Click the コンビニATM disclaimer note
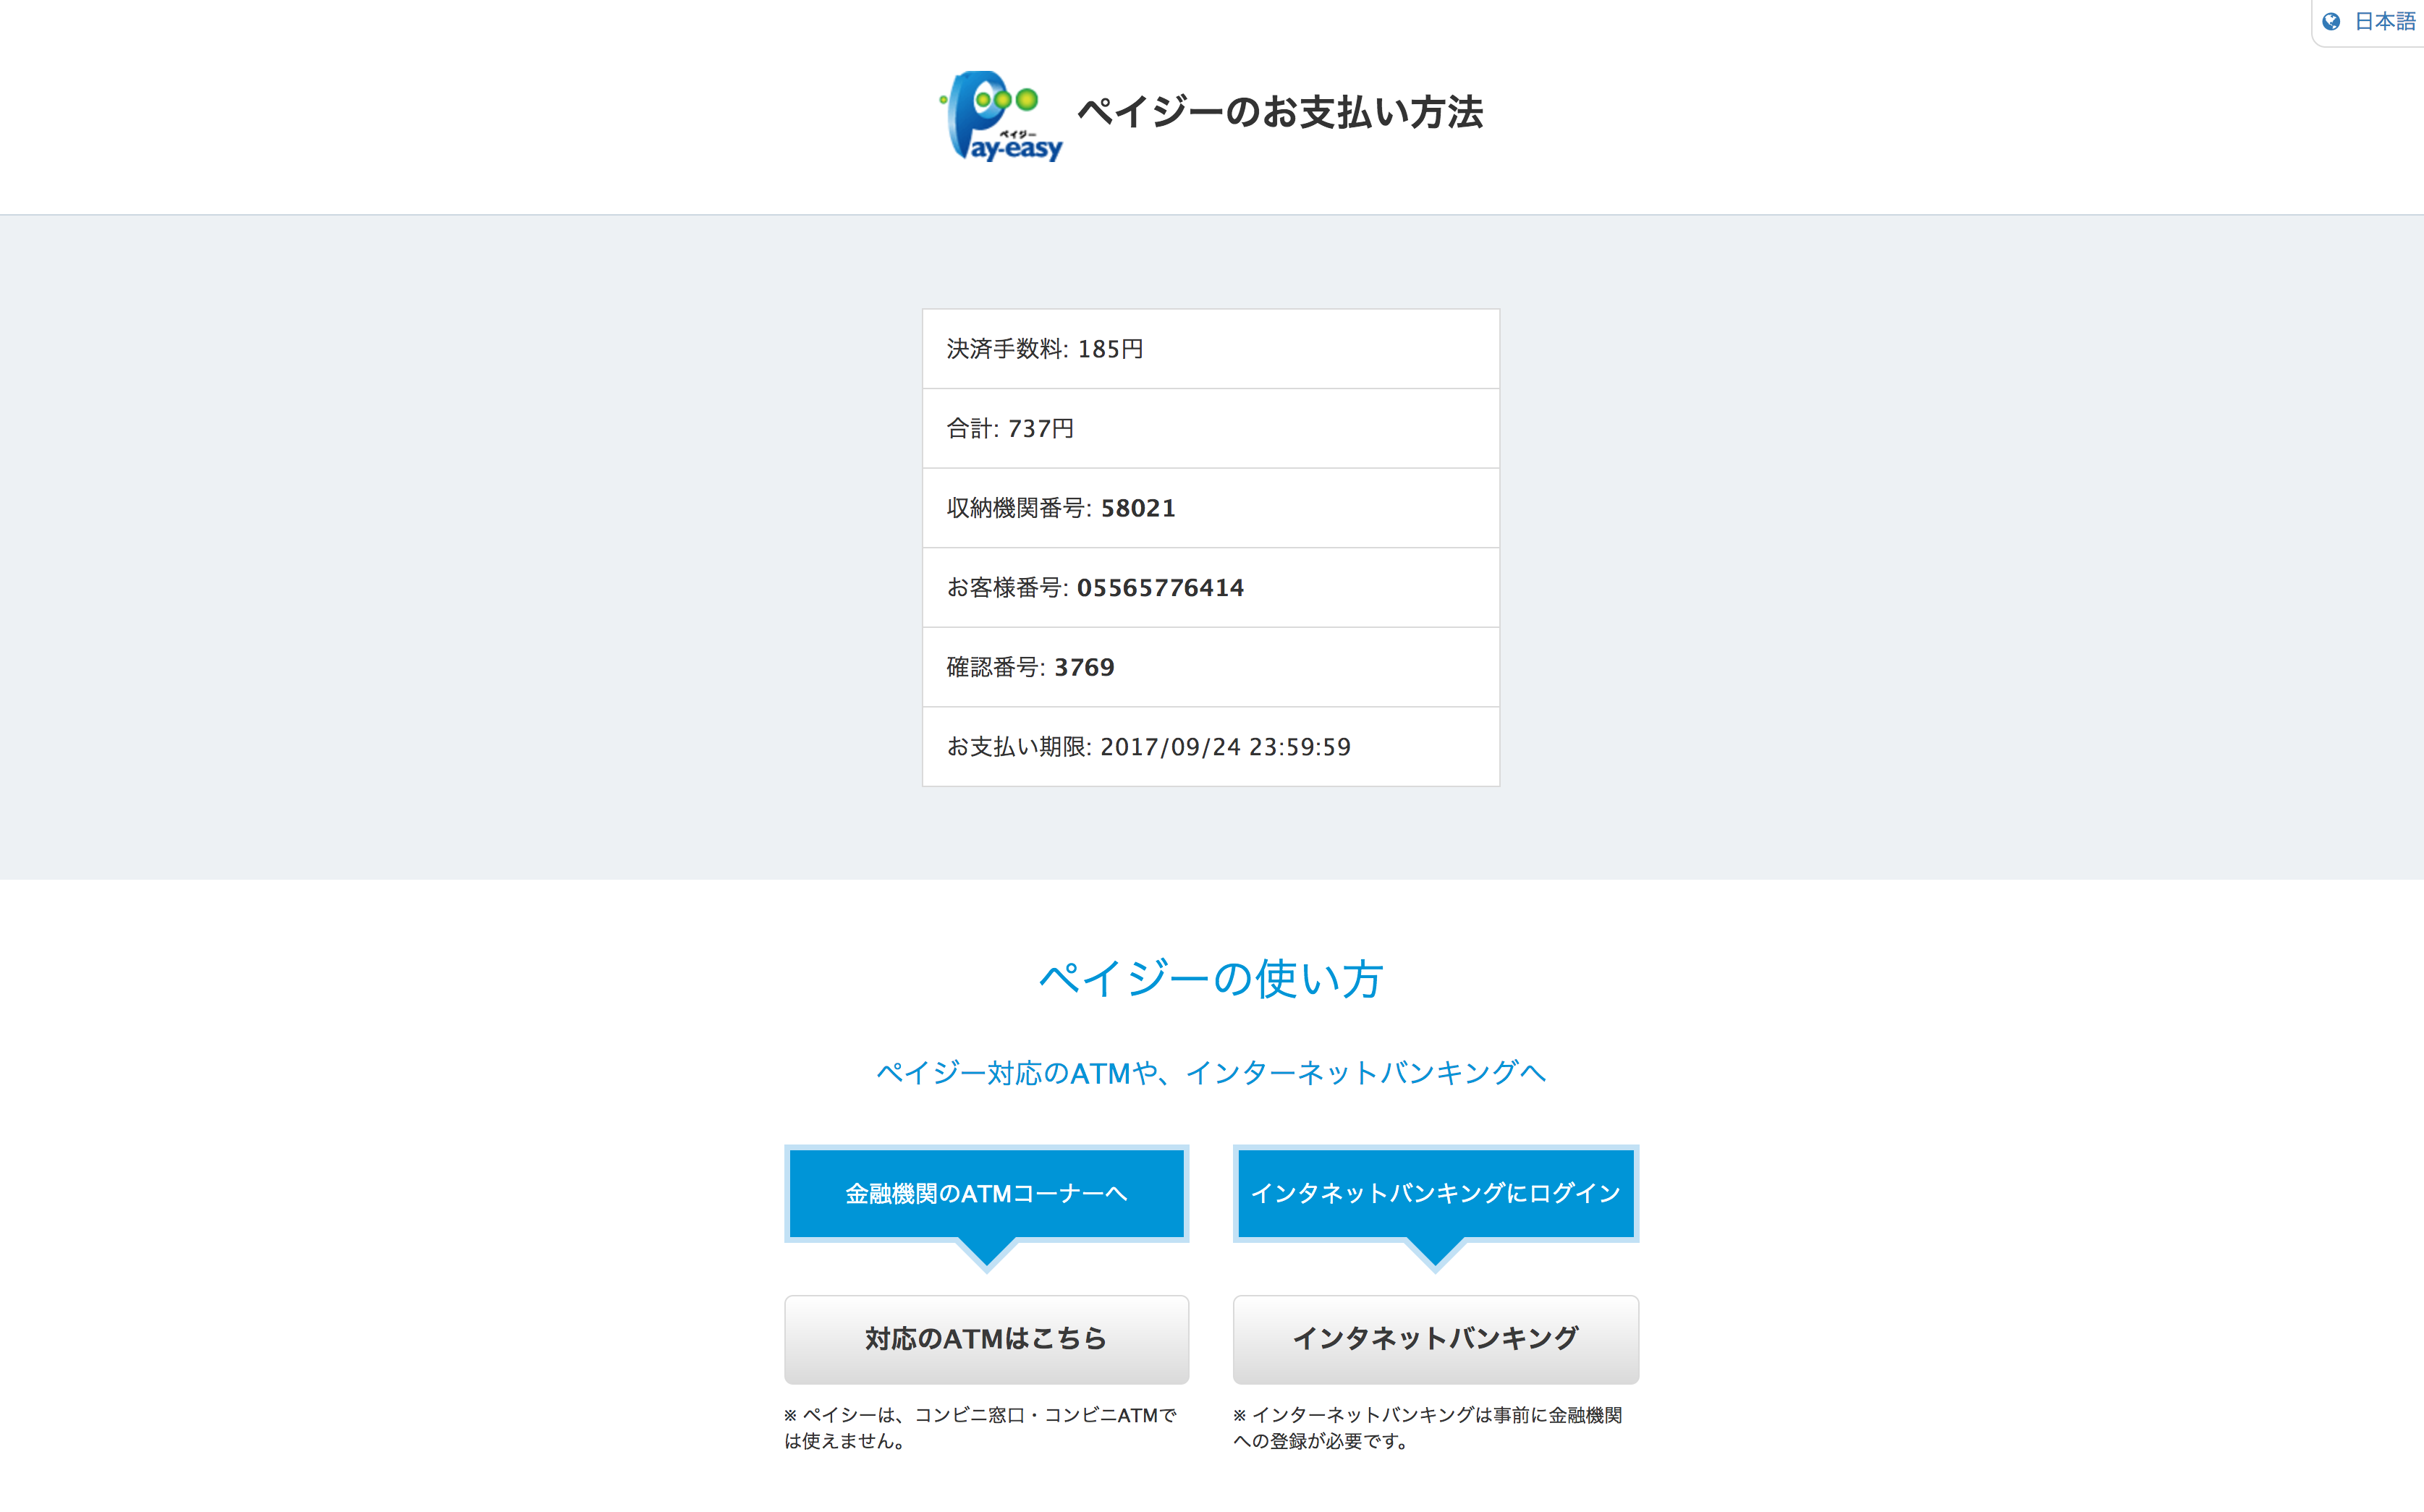2424x1512 pixels. point(981,1428)
